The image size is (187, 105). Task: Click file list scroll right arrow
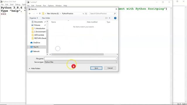117,54
